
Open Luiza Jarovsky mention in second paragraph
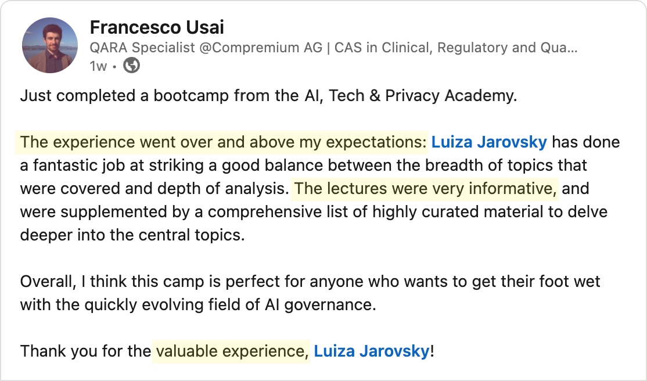pos(488,142)
